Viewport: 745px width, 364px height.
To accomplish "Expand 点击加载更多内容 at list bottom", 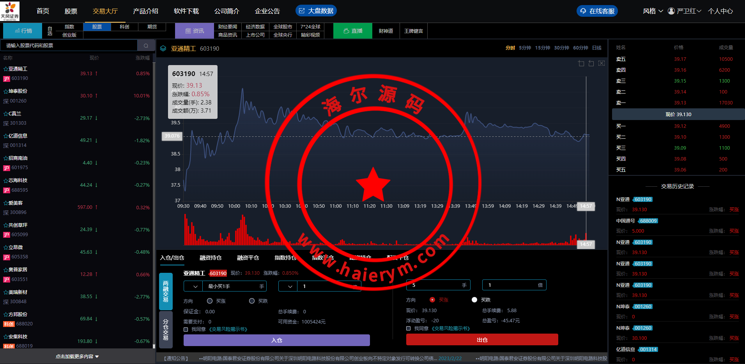I will (77, 357).
